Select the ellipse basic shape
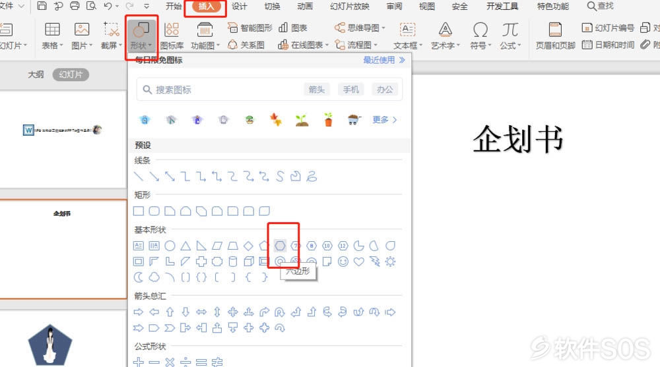This screenshot has height=367, width=660. coord(170,246)
